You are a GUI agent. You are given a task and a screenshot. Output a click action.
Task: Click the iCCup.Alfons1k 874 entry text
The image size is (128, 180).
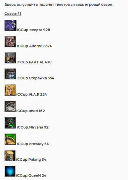[x=34, y=46]
